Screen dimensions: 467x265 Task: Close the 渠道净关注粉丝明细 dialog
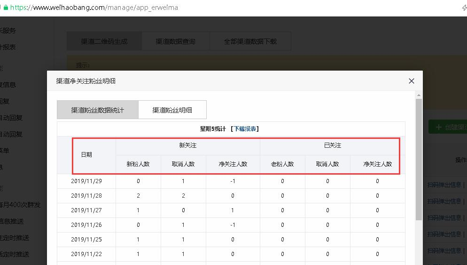tap(411, 81)
